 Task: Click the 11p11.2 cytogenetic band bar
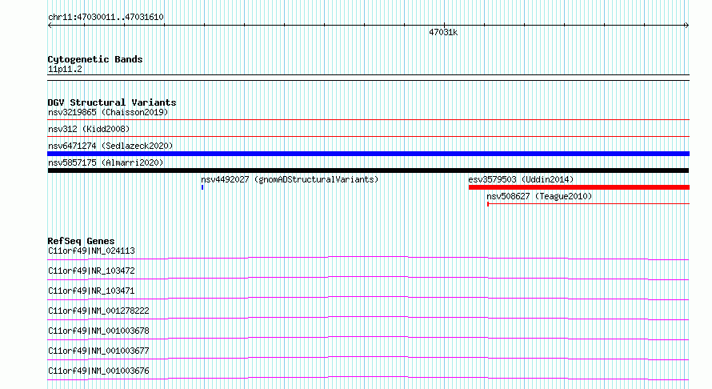(x=368, y=78)
